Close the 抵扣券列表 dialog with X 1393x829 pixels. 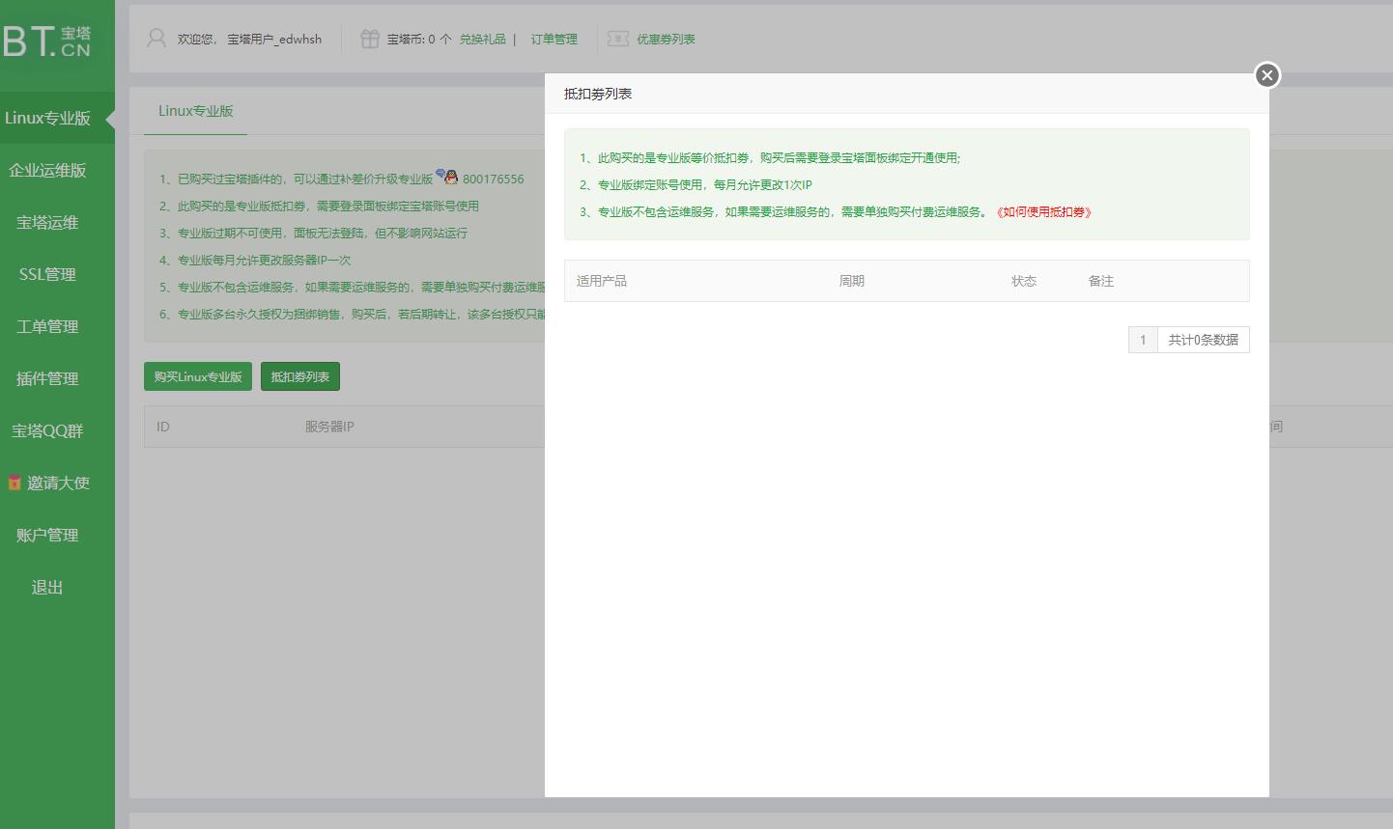(x=1267, y=75)
